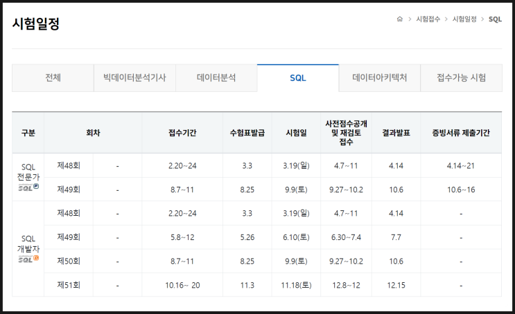Click the 6.10(토) exam date cell

coord(296,237)
